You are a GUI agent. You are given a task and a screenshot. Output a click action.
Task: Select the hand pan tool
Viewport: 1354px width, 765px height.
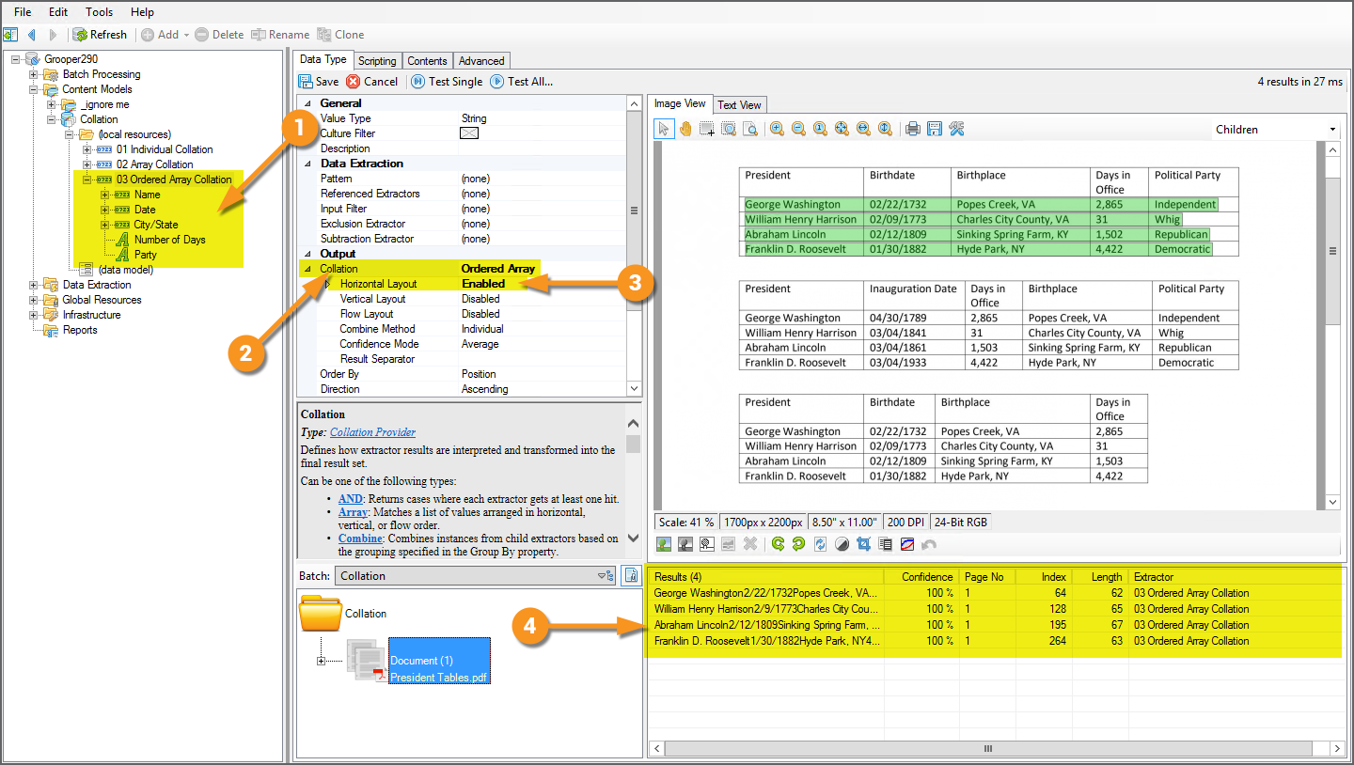pos(685,129)
